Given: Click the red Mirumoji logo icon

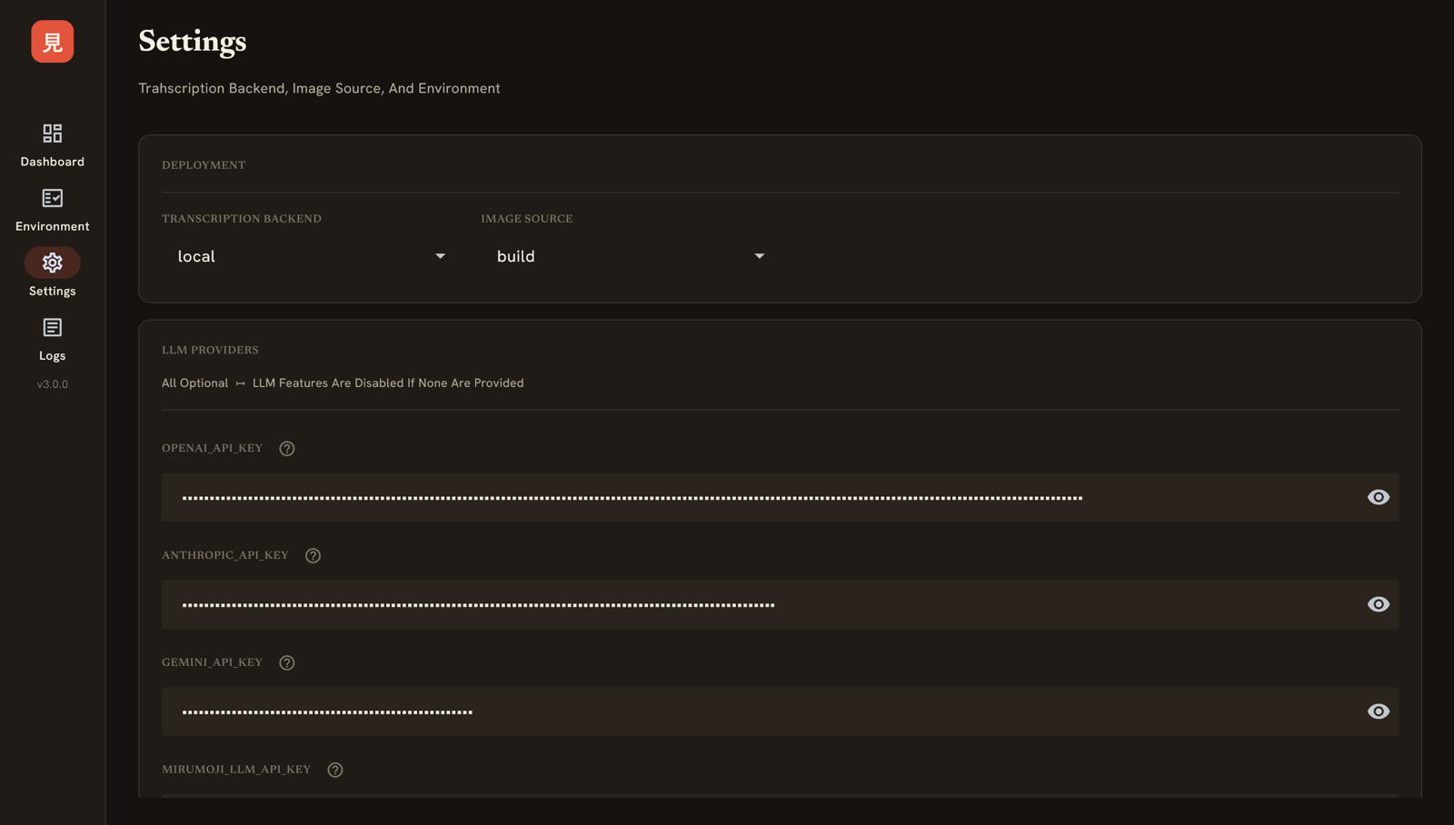Looking at the screenshot, I should click(53, 42).
